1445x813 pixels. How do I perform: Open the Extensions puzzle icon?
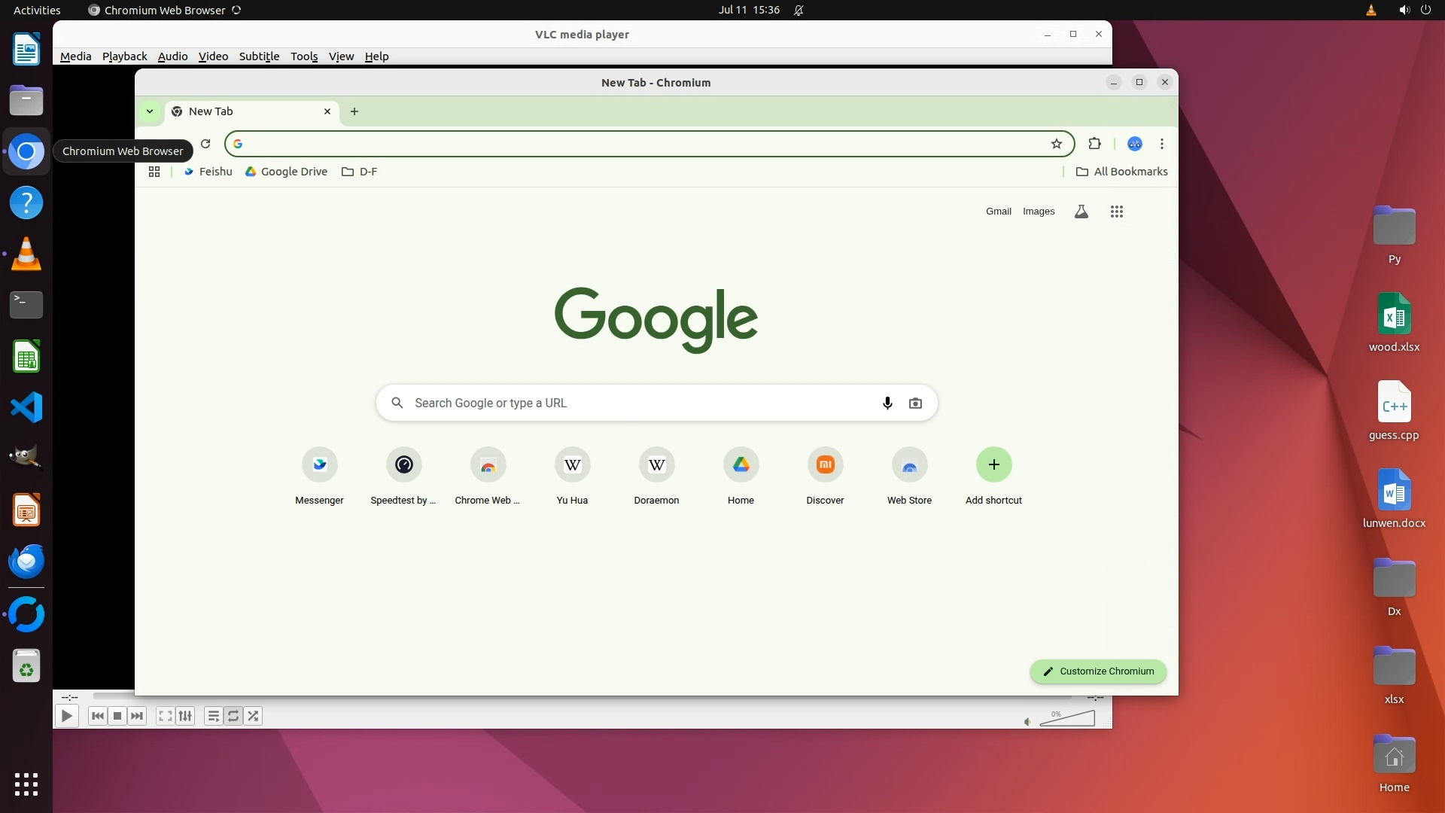click(x=1095, y=144)
